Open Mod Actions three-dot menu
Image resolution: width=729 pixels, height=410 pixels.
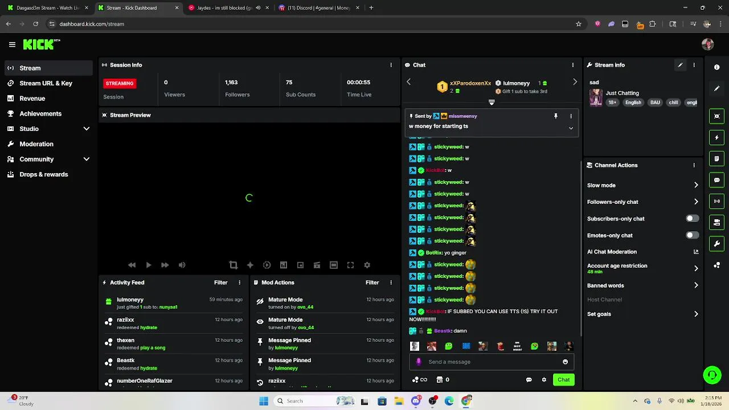tap(391, 282)
